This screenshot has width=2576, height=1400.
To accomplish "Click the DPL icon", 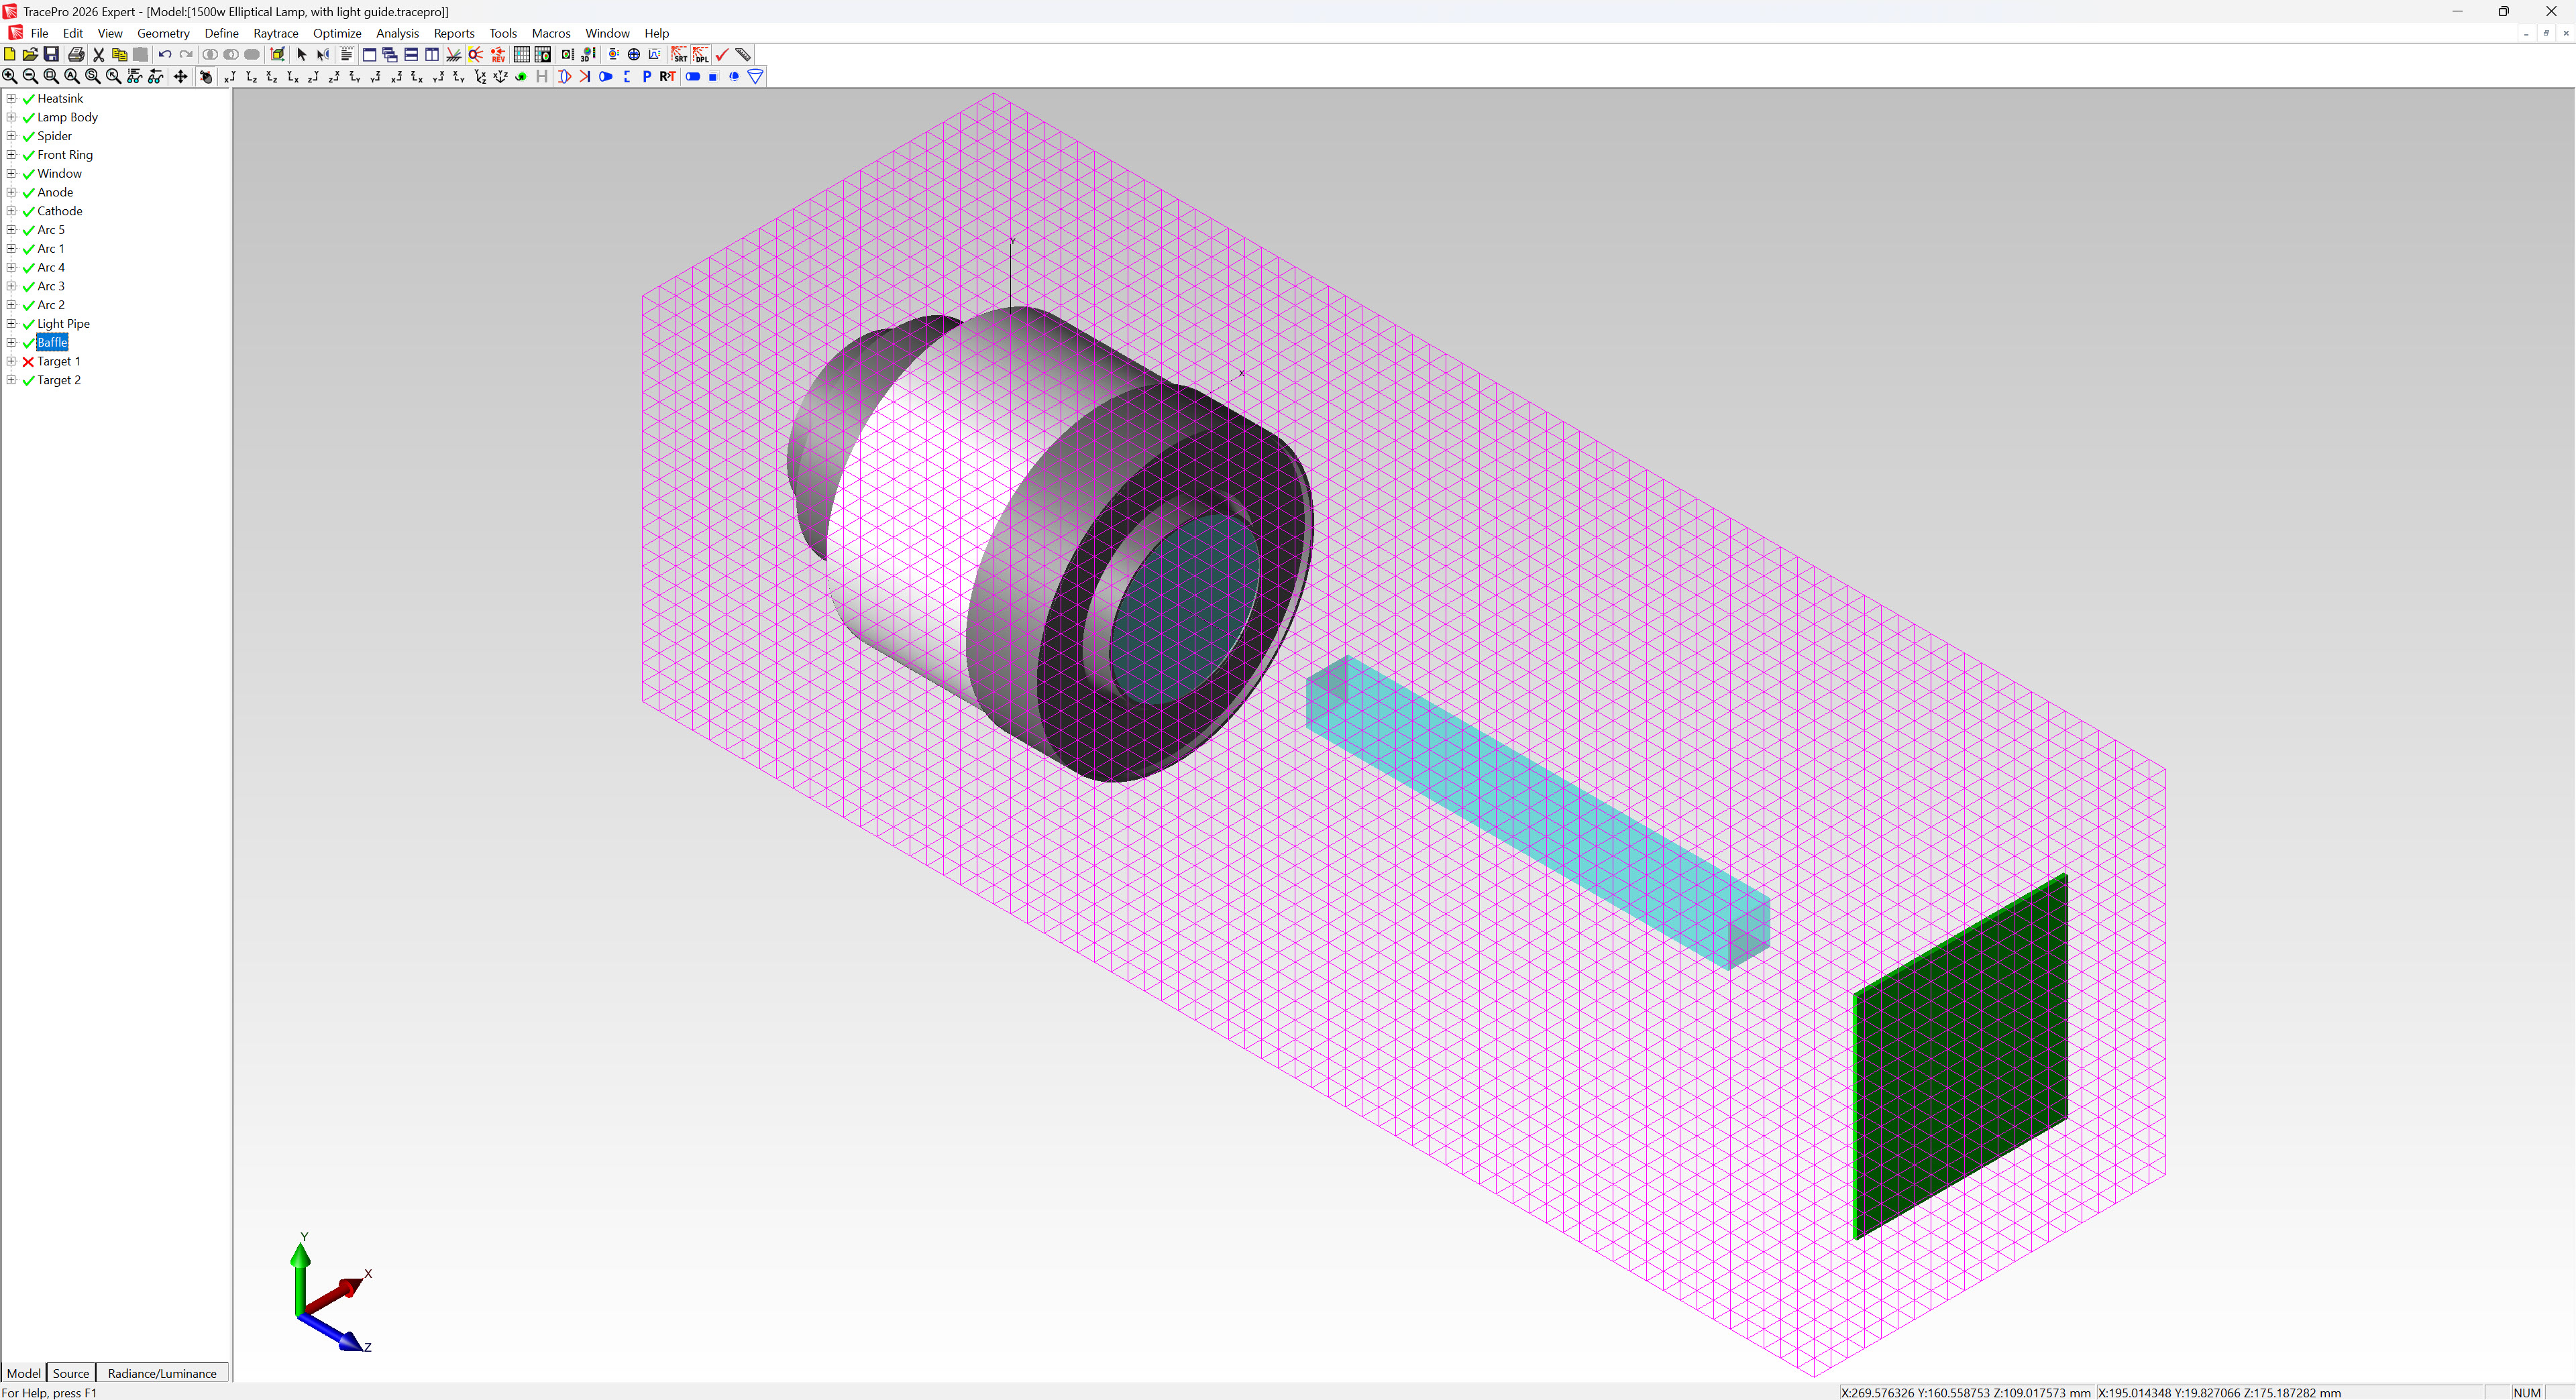I will 702,54.
